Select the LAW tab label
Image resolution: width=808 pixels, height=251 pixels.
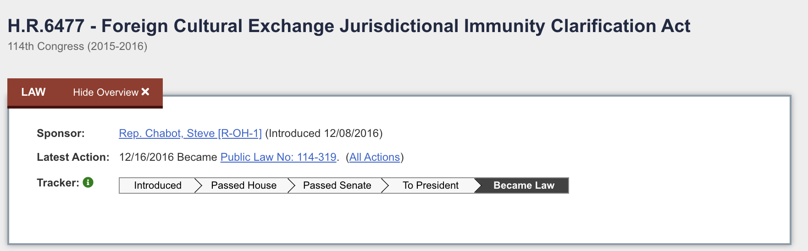click(33, 92)
